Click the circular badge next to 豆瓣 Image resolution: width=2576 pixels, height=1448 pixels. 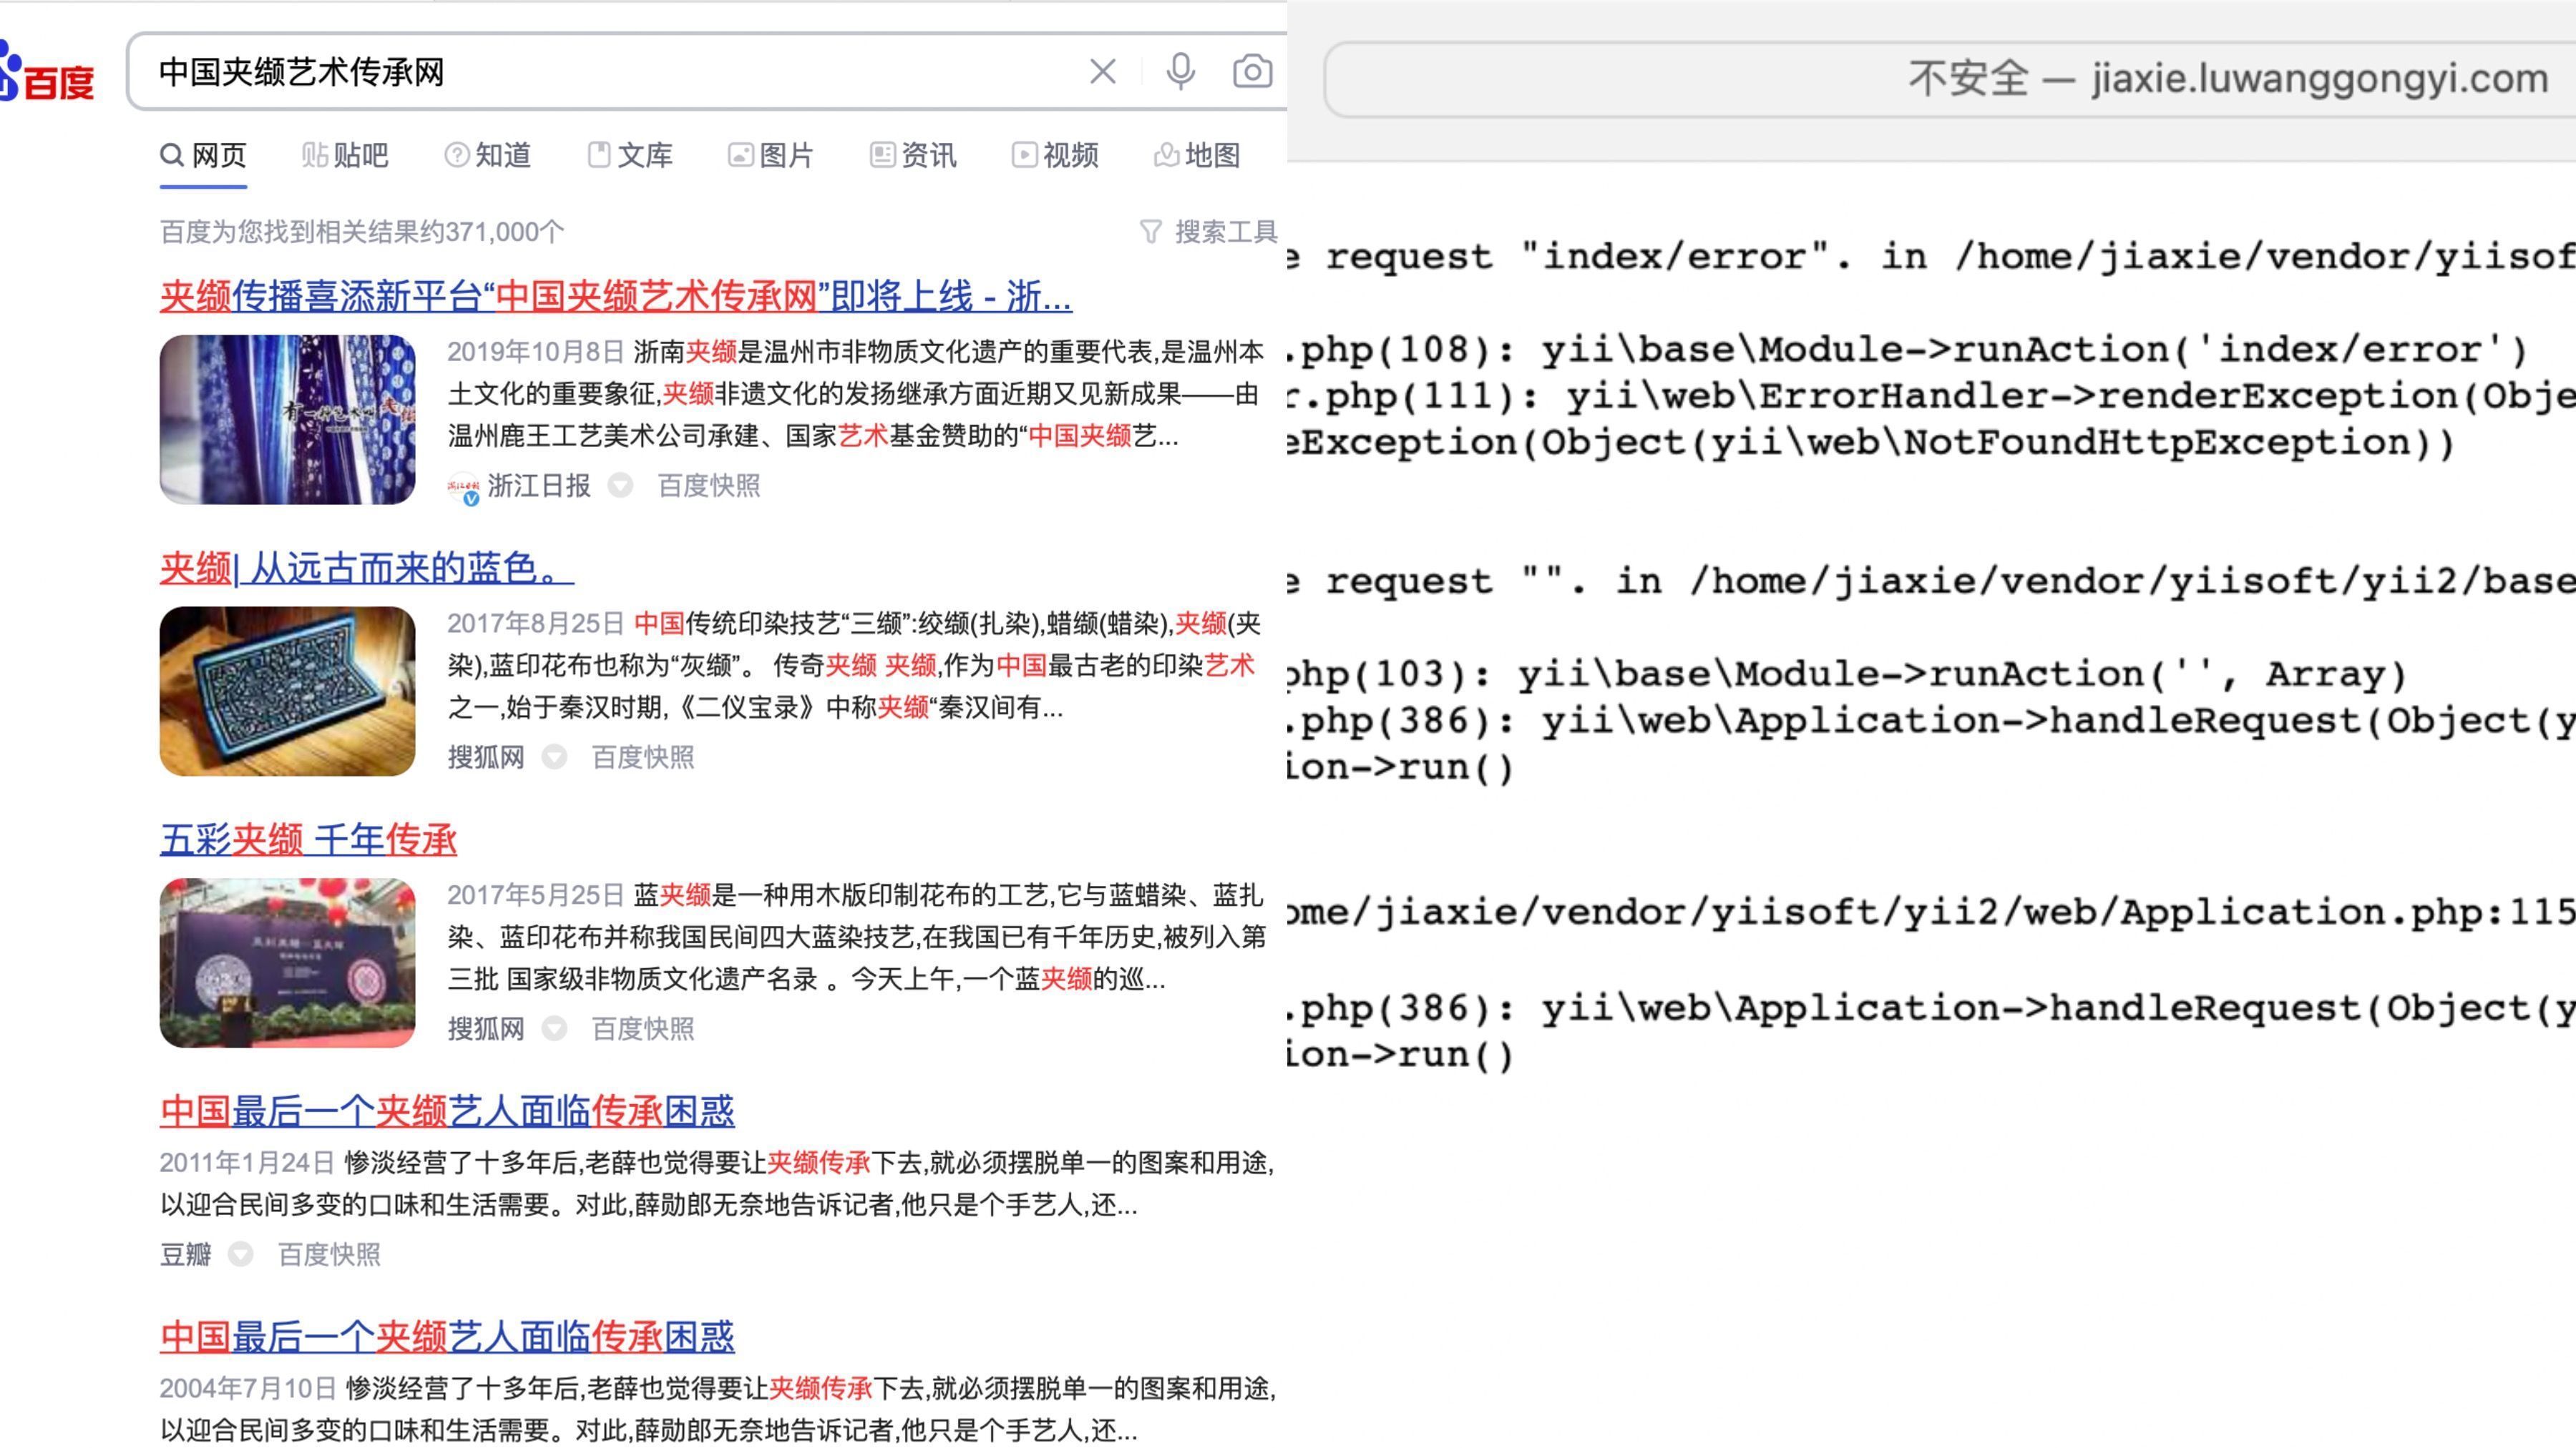pos(241,1256)
